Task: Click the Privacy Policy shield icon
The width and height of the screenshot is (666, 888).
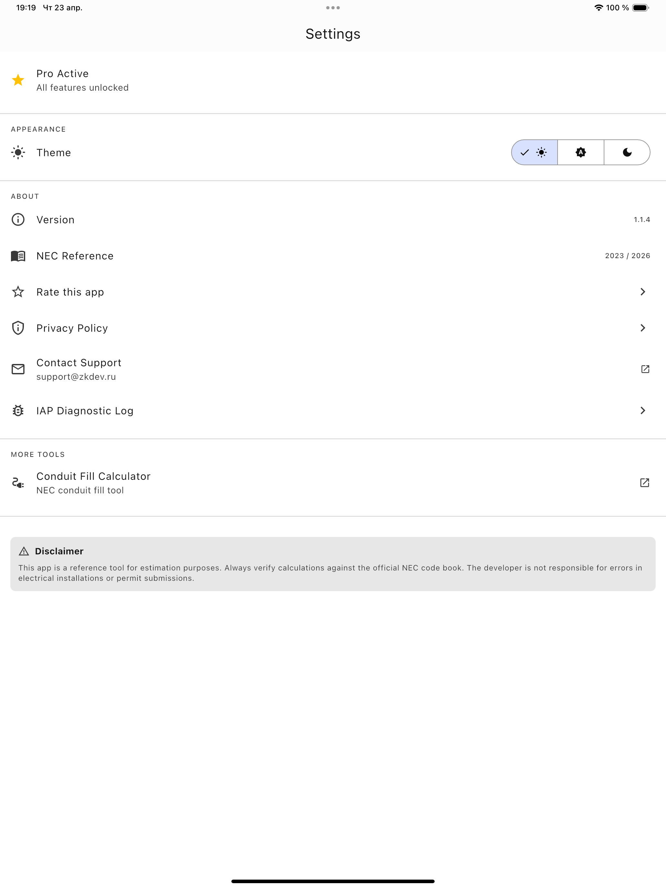Action: 18,328
